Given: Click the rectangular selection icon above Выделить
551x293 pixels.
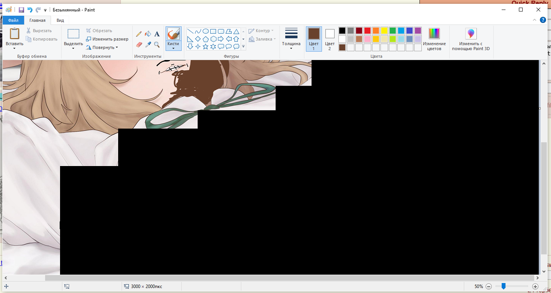Looking at the screenshot, I should (73, 34).
